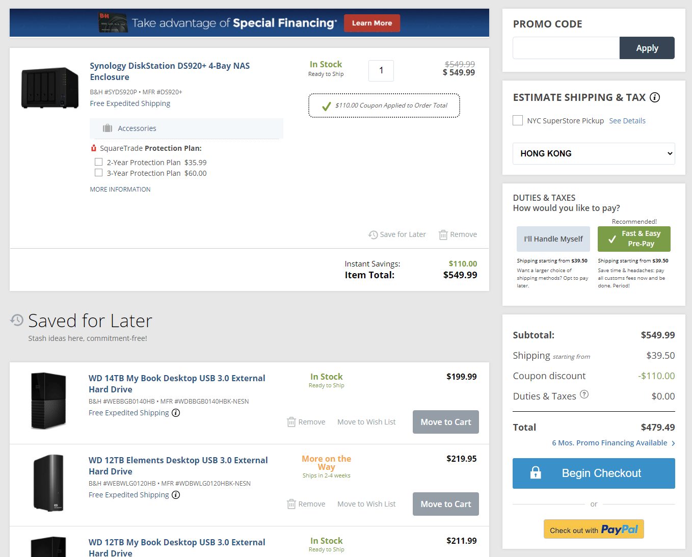The image size is (692, 557).
Task: Click the promo code input field
Action: coord(566,48)
